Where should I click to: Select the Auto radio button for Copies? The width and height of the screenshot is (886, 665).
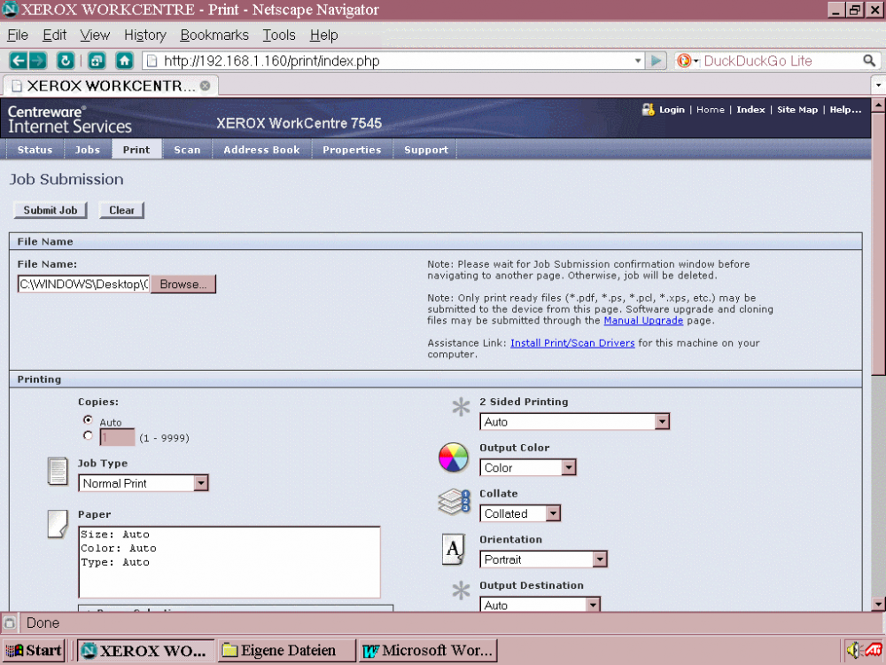point(88,421)
